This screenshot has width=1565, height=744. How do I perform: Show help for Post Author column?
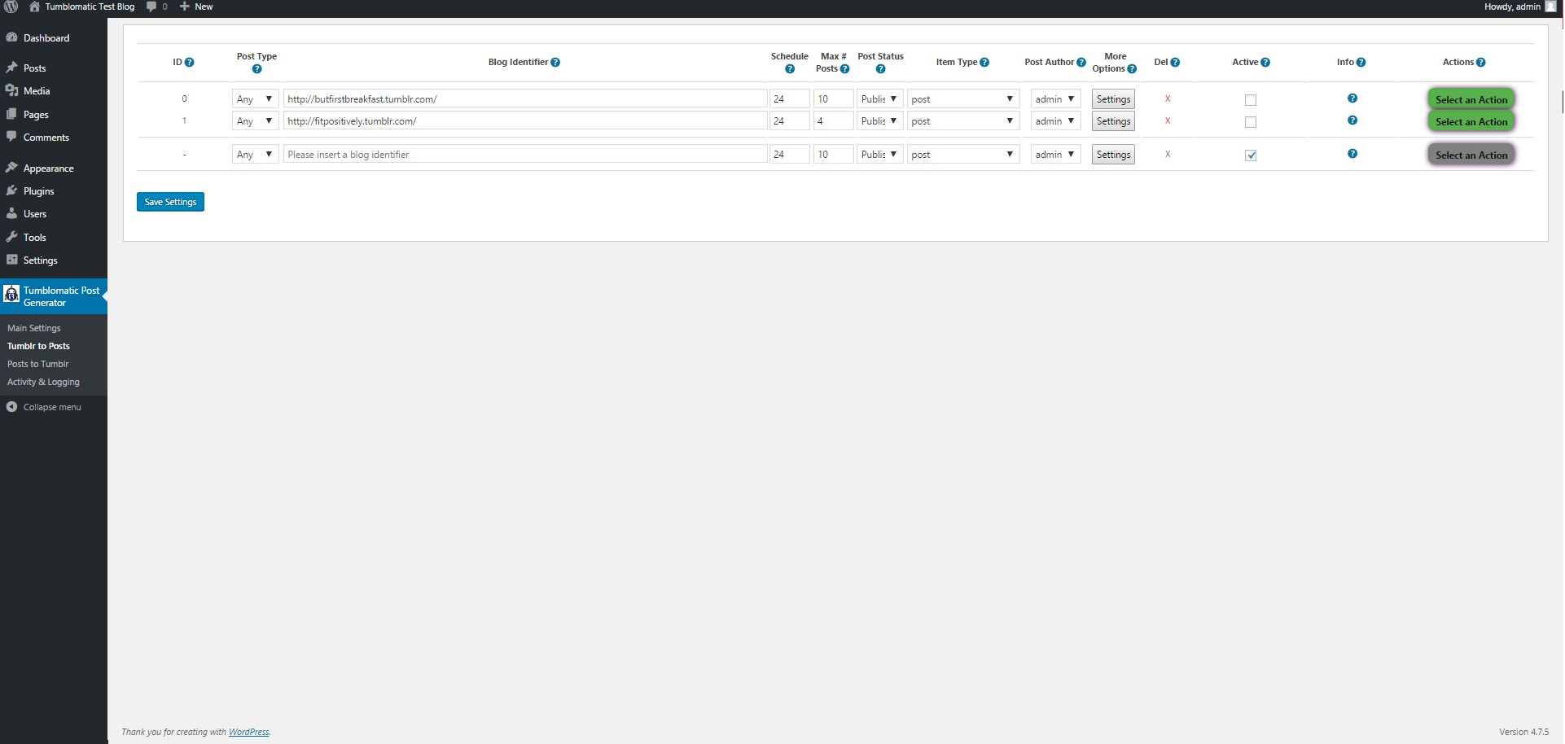(1081, 63)
